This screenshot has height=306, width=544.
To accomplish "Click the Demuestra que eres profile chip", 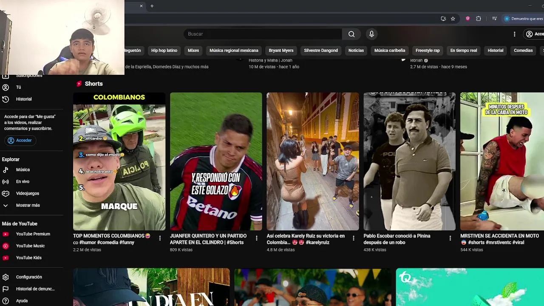I will 523,19.
